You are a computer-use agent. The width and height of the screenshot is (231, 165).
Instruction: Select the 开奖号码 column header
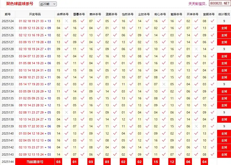(x=35, y=14)
